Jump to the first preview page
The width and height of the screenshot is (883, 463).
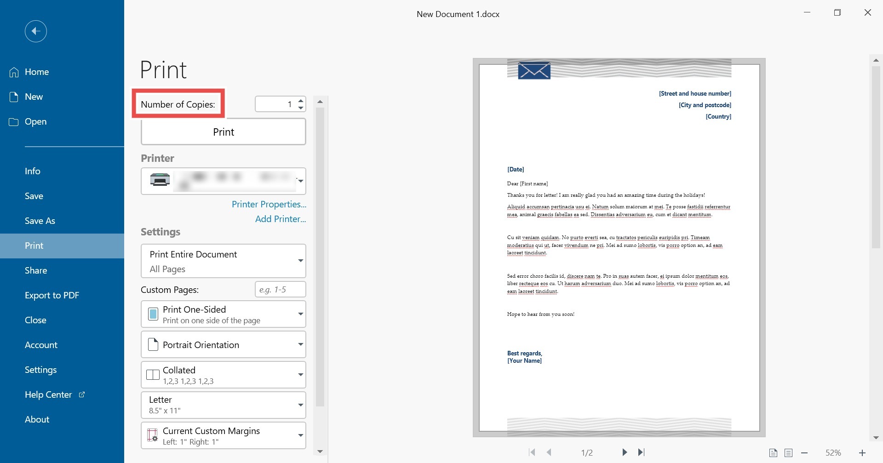point(532,452)
